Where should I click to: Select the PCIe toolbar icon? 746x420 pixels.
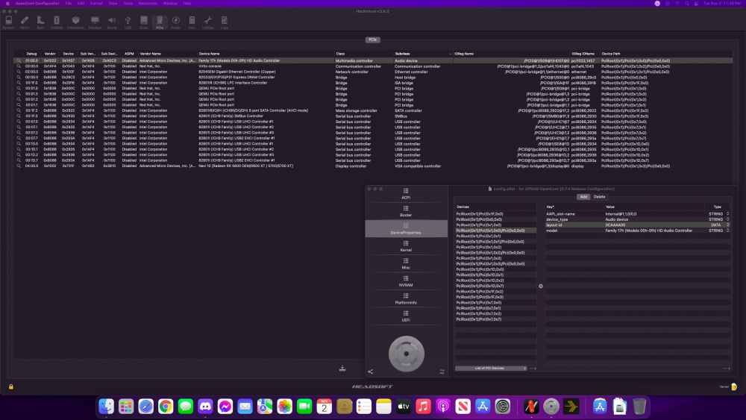click(160, 22)
